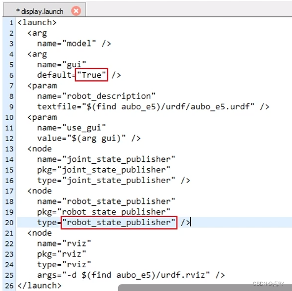Click the <param tag on line 7
This screenshot has height=291, width=292.
point(42,86)
